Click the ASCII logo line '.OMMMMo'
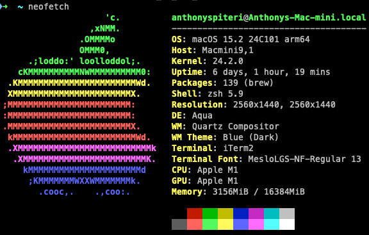Viewport: 369px width, 235px height. pos(97,39)
